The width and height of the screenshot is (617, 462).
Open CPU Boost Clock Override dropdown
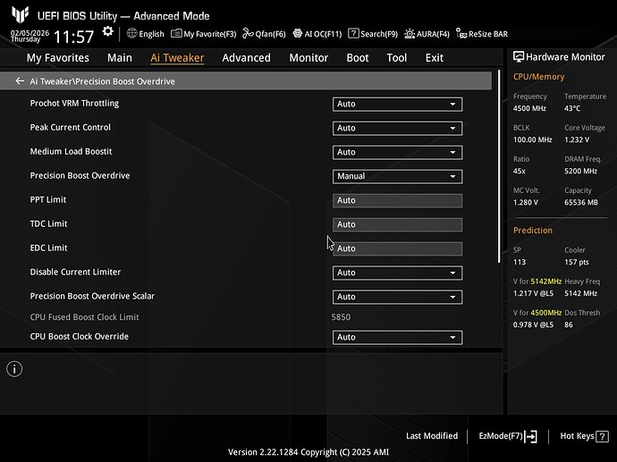(x=397, y=338)
